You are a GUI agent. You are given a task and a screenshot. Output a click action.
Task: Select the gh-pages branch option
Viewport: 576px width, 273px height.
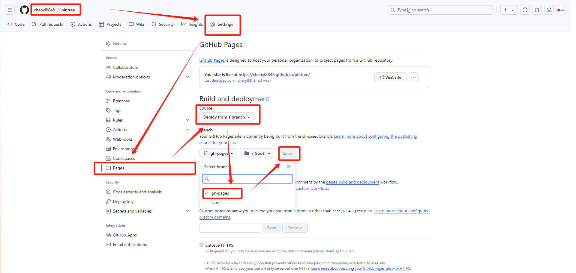point(220,193)
